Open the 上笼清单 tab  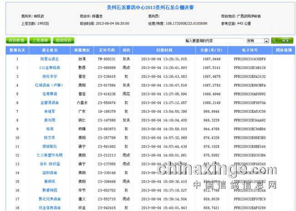click(40, 40)
